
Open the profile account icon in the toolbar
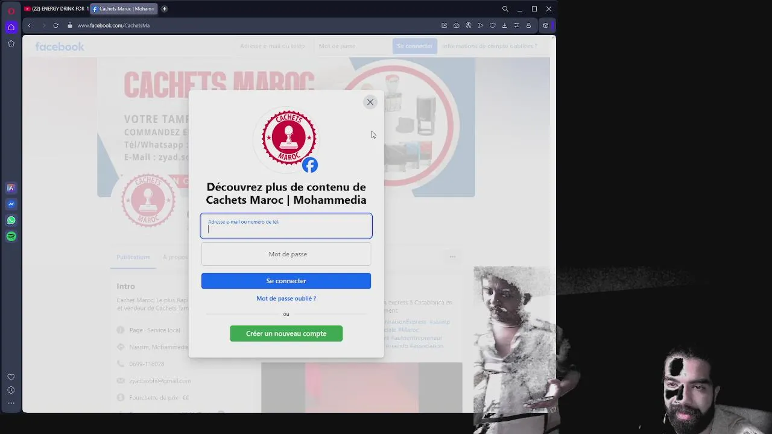(x=529, y=25)
